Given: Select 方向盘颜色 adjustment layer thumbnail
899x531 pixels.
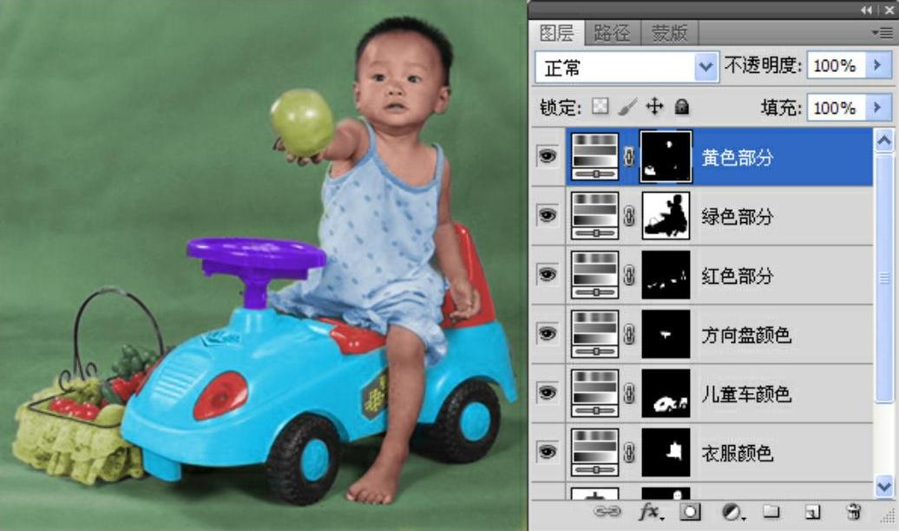Looking at the screenshot, I should (595, 334).
